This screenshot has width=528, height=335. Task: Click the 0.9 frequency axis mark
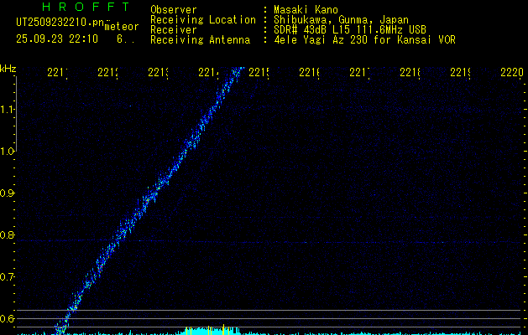coord(8,193)
